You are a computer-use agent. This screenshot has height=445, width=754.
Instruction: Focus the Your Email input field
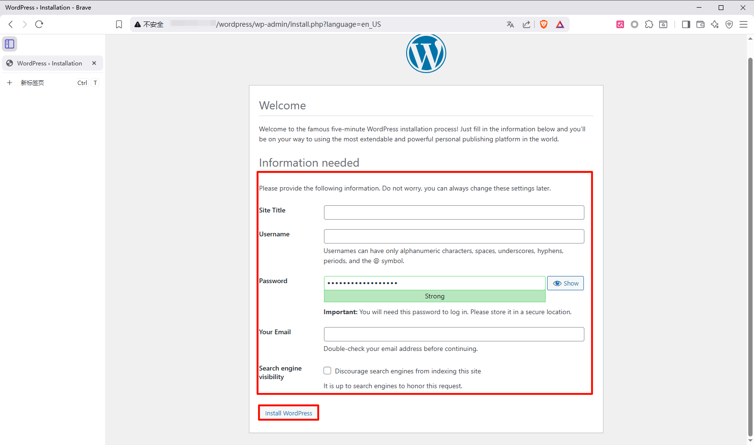pos(454,334)
